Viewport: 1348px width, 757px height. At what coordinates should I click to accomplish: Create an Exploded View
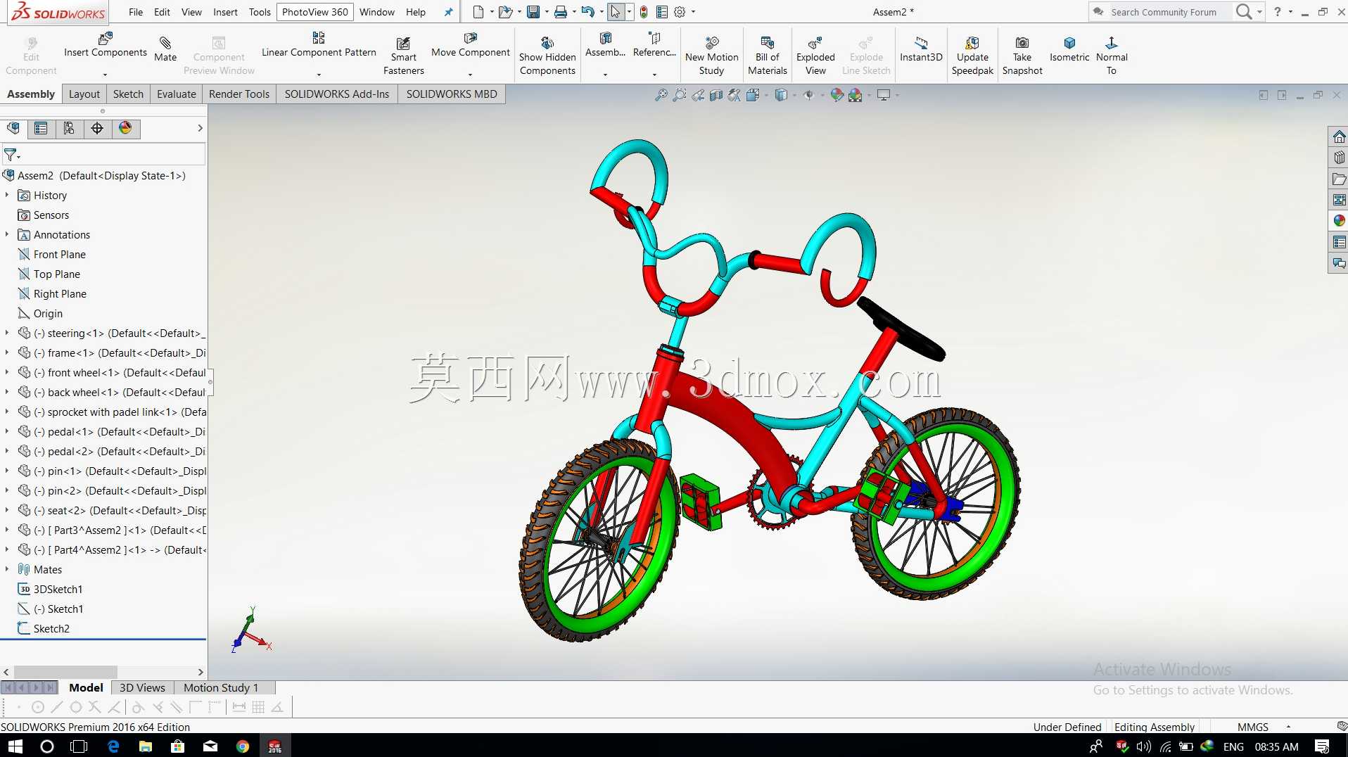tap(815, 56)
